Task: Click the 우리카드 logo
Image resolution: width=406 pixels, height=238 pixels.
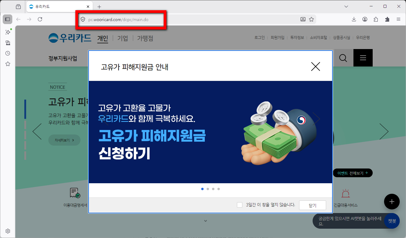Action: [70, 38]
